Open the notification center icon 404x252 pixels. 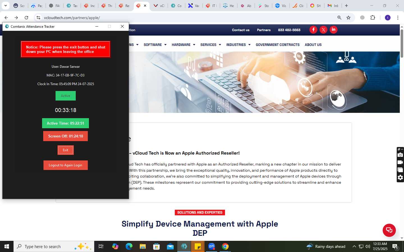(395, 246)
